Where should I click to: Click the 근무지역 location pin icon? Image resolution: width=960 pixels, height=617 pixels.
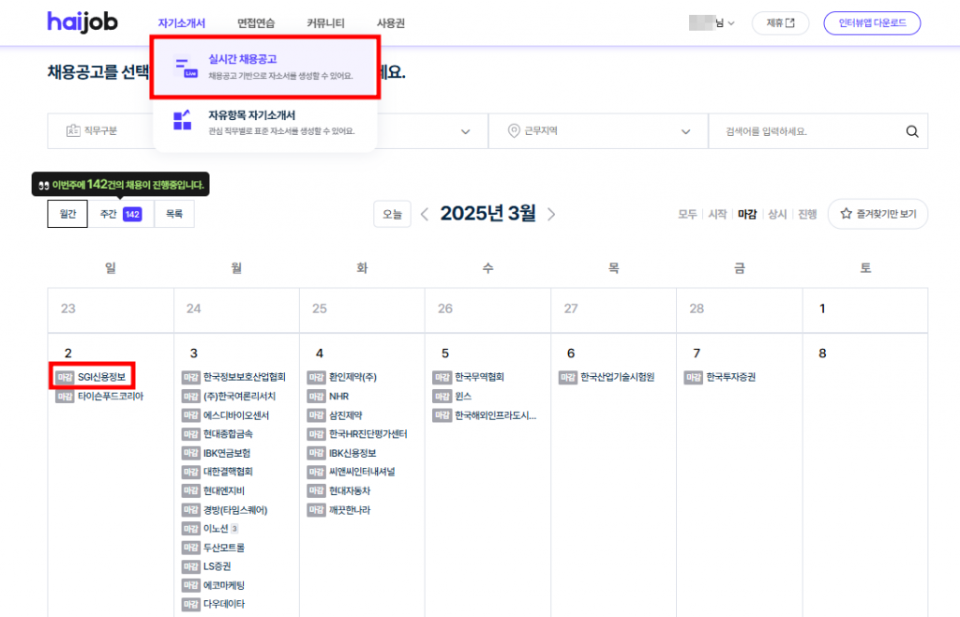point(513,131)
